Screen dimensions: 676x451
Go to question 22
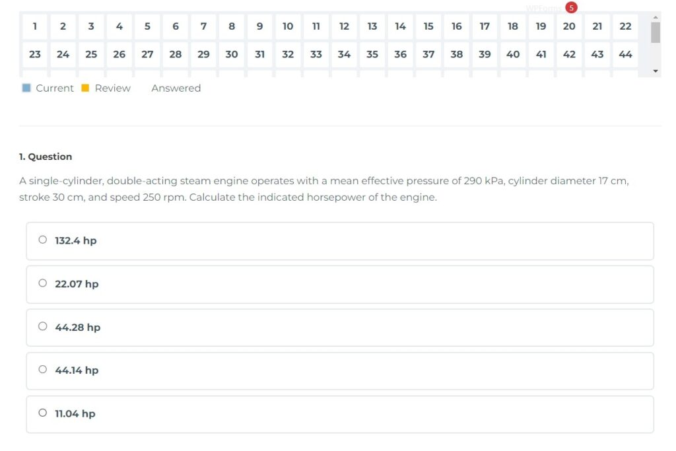click(625, 26)
